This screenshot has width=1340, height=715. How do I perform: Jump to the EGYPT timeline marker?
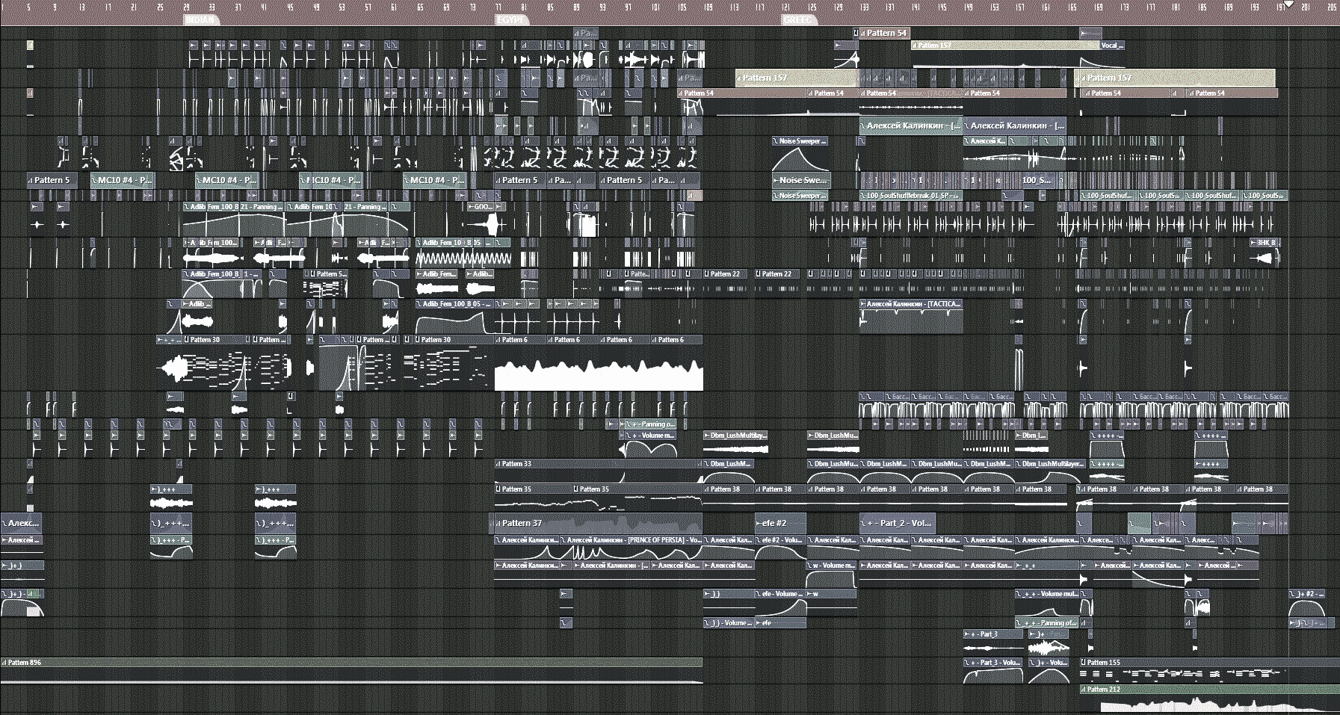pos(512,20)
